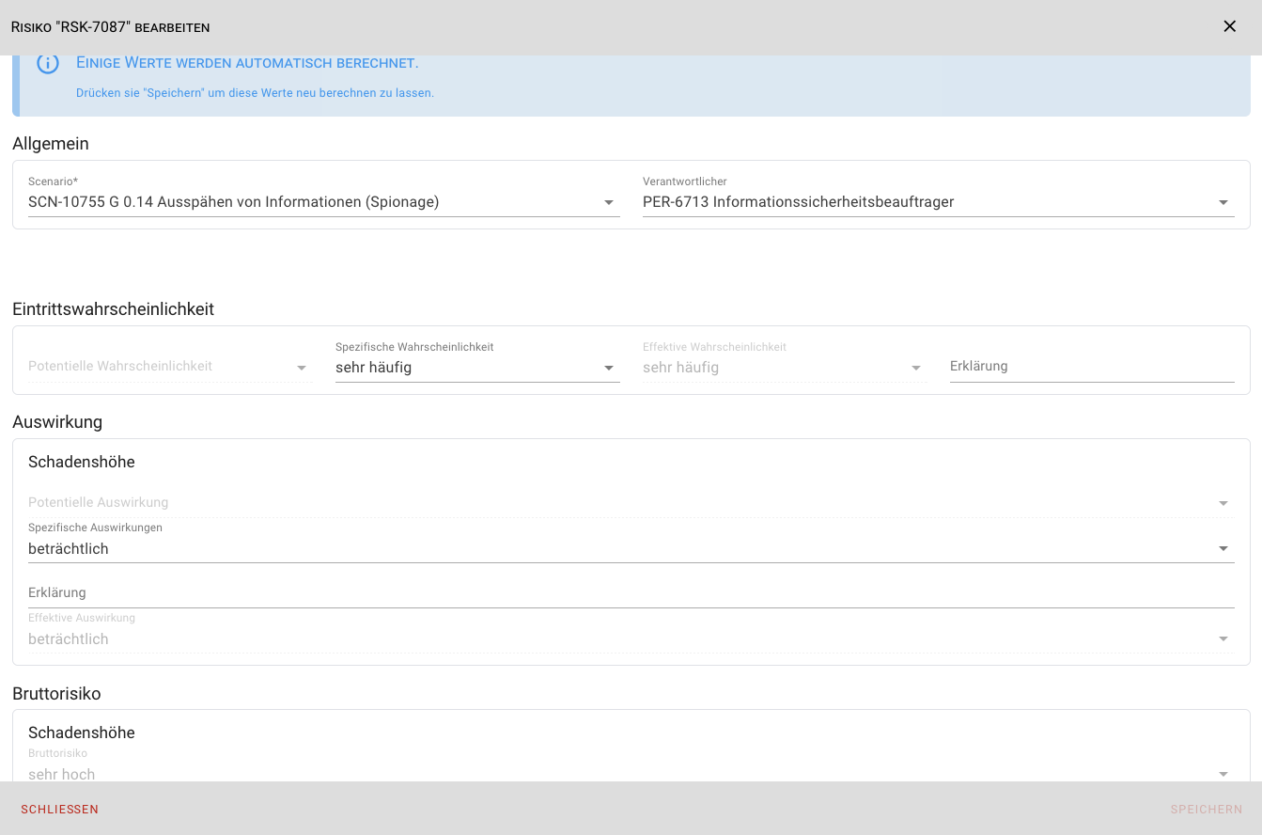
Task: Close the RSK-7087 edit dialog with X
Action: tap(1229, 26)
